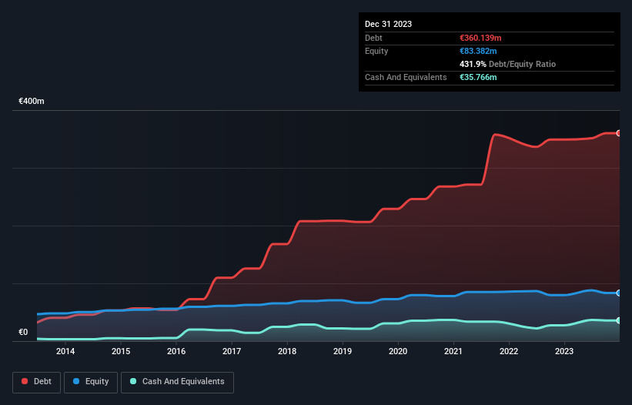
Task: Click the teal Cash And Equivalents legend dot
Action: [133, 381]
